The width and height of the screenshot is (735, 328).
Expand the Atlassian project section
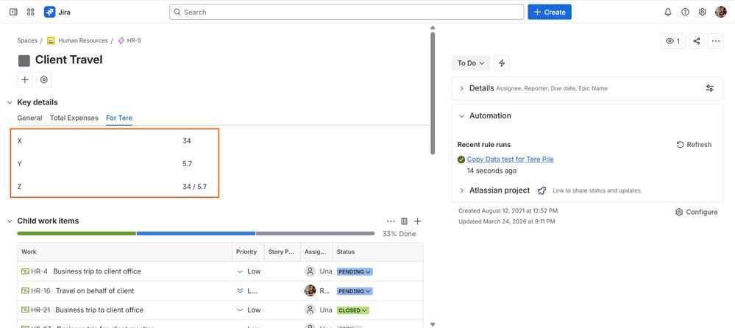pyautogui.click(x=462, y=190)
